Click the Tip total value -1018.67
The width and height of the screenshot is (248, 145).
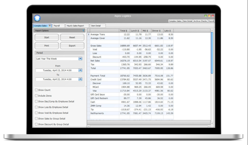point(125,109)
